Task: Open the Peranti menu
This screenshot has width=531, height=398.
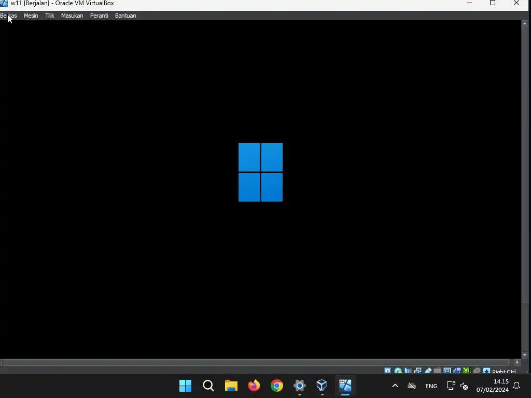Action: click(x=99, y=16)
